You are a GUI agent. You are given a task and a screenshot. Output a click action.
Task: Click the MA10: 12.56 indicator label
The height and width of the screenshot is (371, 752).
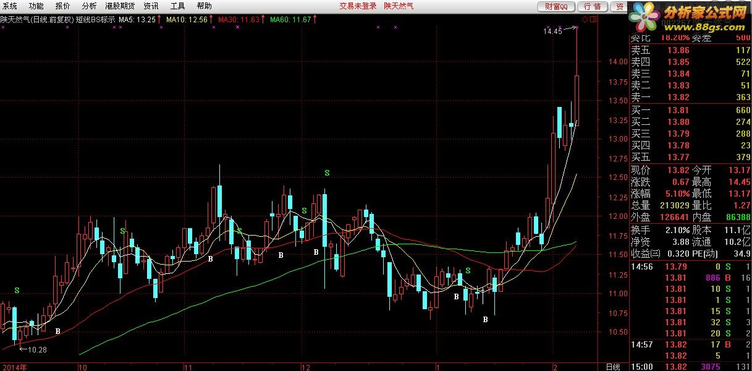click(x=187, y=19)
